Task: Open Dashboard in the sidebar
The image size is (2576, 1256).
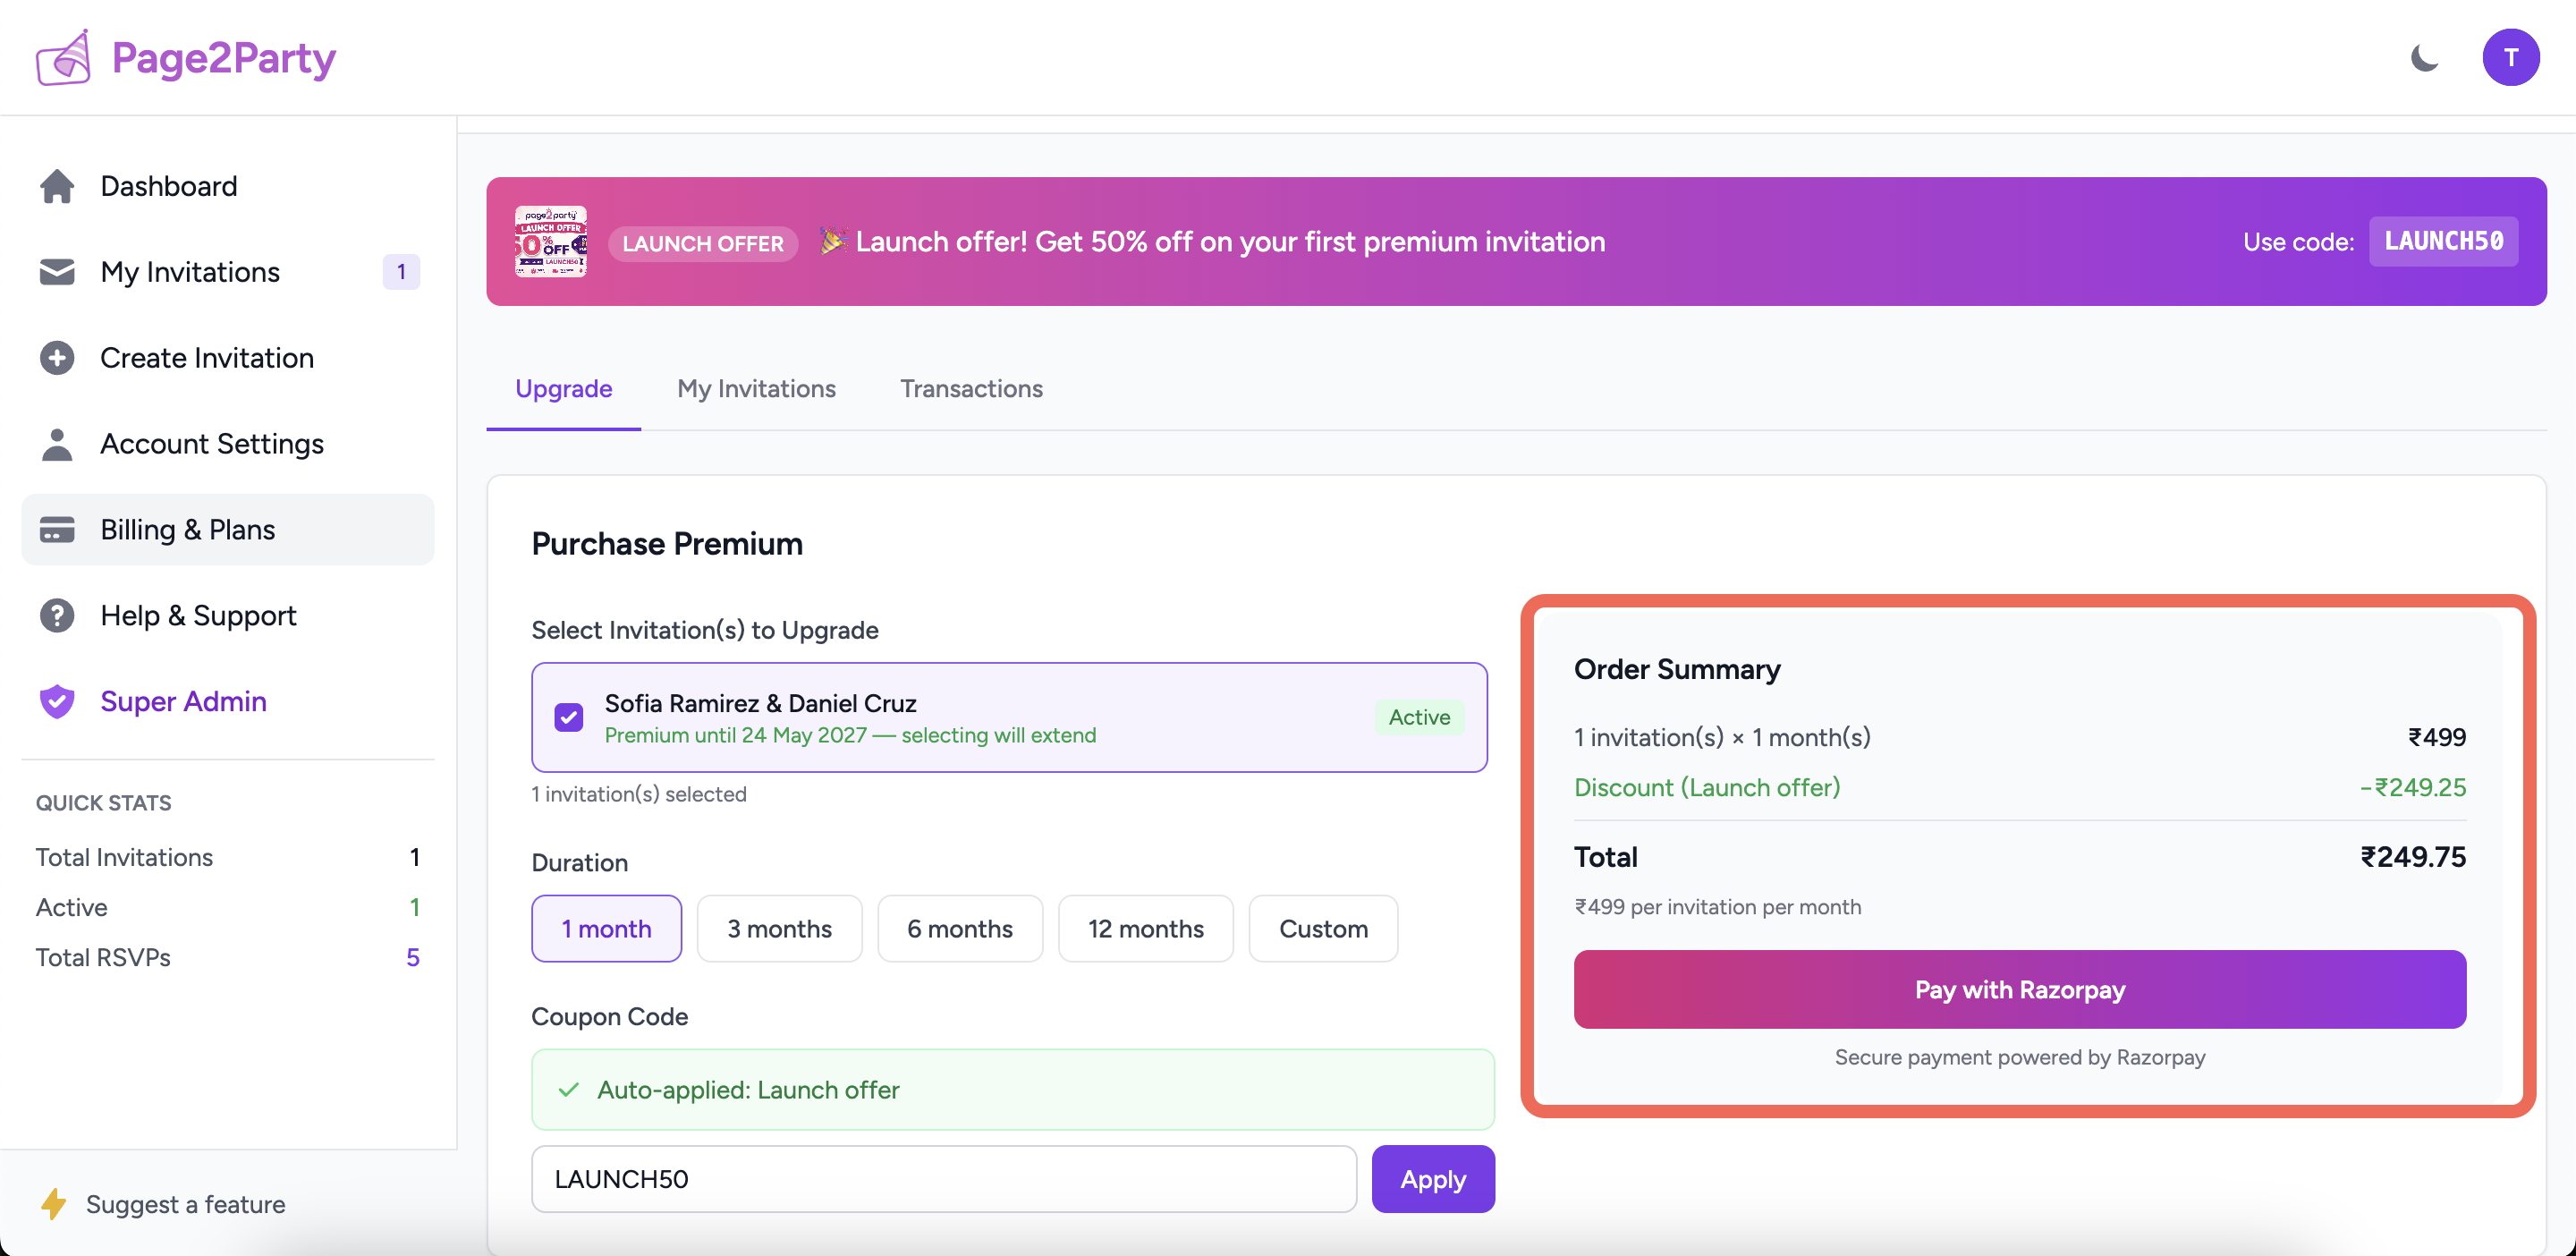Action: 228,186
